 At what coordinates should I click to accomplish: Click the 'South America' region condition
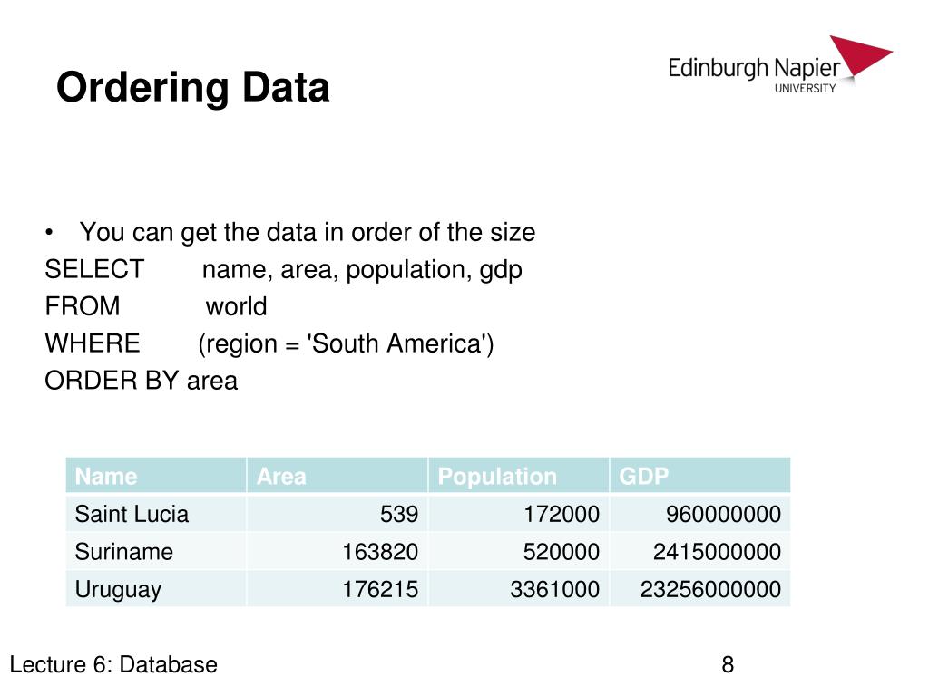pyautogui.click(x=346, y=343)
